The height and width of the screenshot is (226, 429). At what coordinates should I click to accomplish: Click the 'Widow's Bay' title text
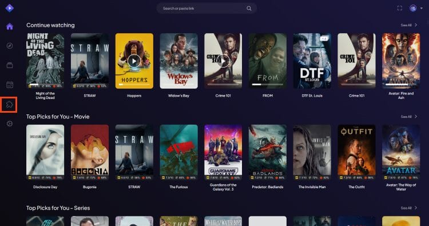tap(178, 96)
